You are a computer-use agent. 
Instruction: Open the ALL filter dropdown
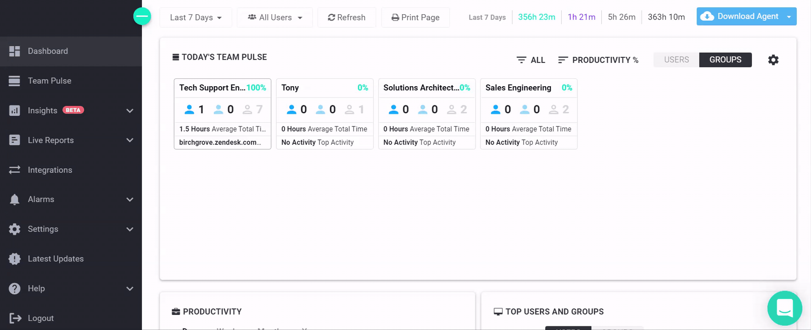(531, 60)
